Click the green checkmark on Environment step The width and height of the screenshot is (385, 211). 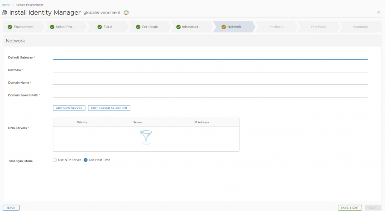(x=10, y=27)
